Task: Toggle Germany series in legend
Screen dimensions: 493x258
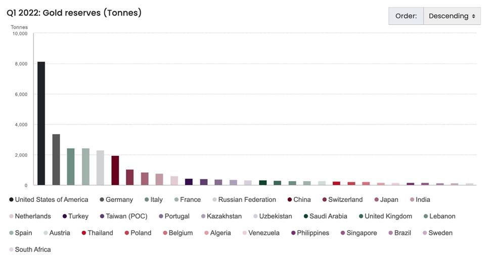Action: 119,200
